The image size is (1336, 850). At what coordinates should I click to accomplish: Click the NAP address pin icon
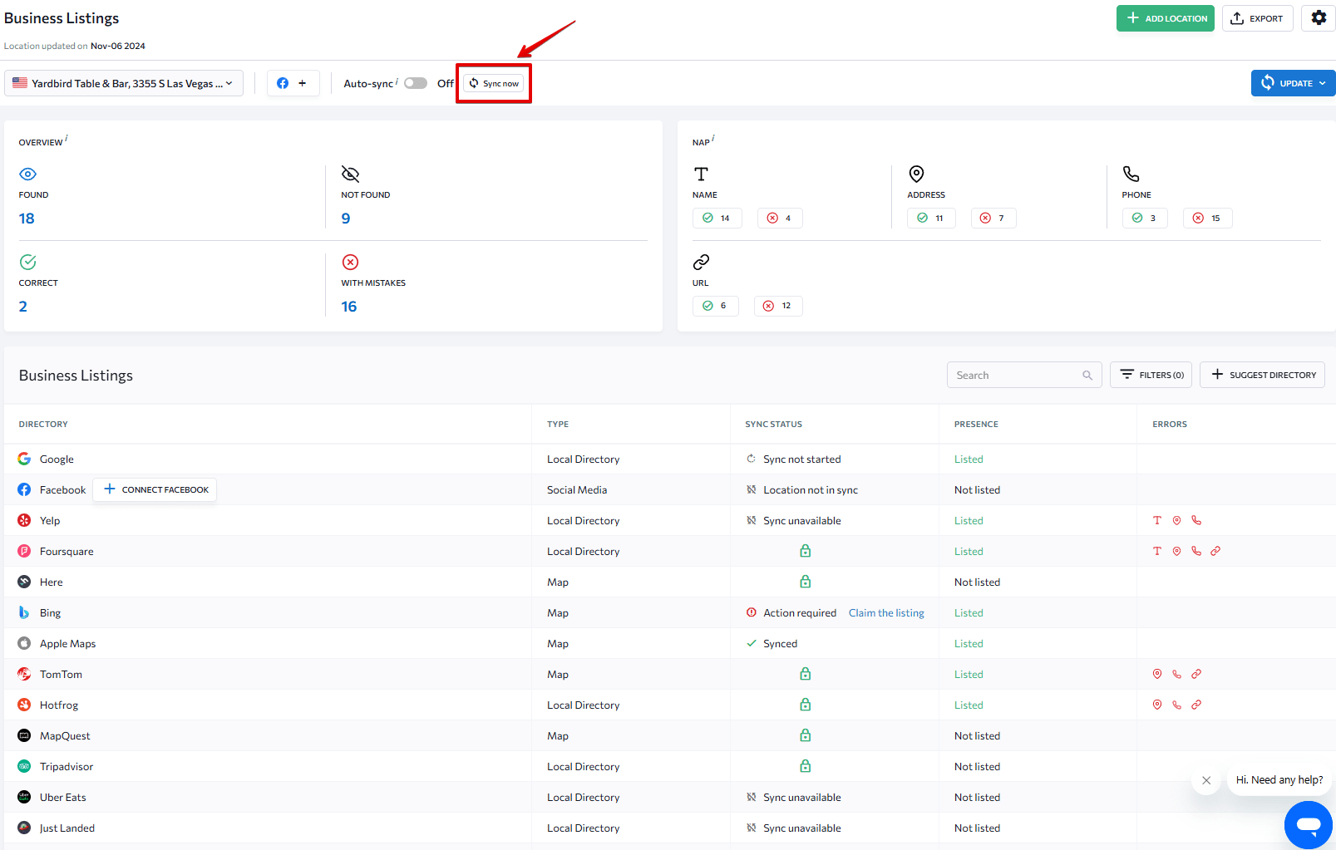click(916, 174)
